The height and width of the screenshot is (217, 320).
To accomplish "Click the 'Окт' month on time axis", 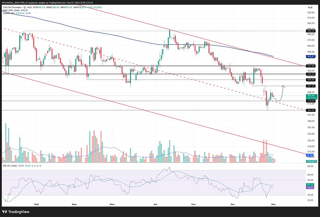I will tap(232, 204).
